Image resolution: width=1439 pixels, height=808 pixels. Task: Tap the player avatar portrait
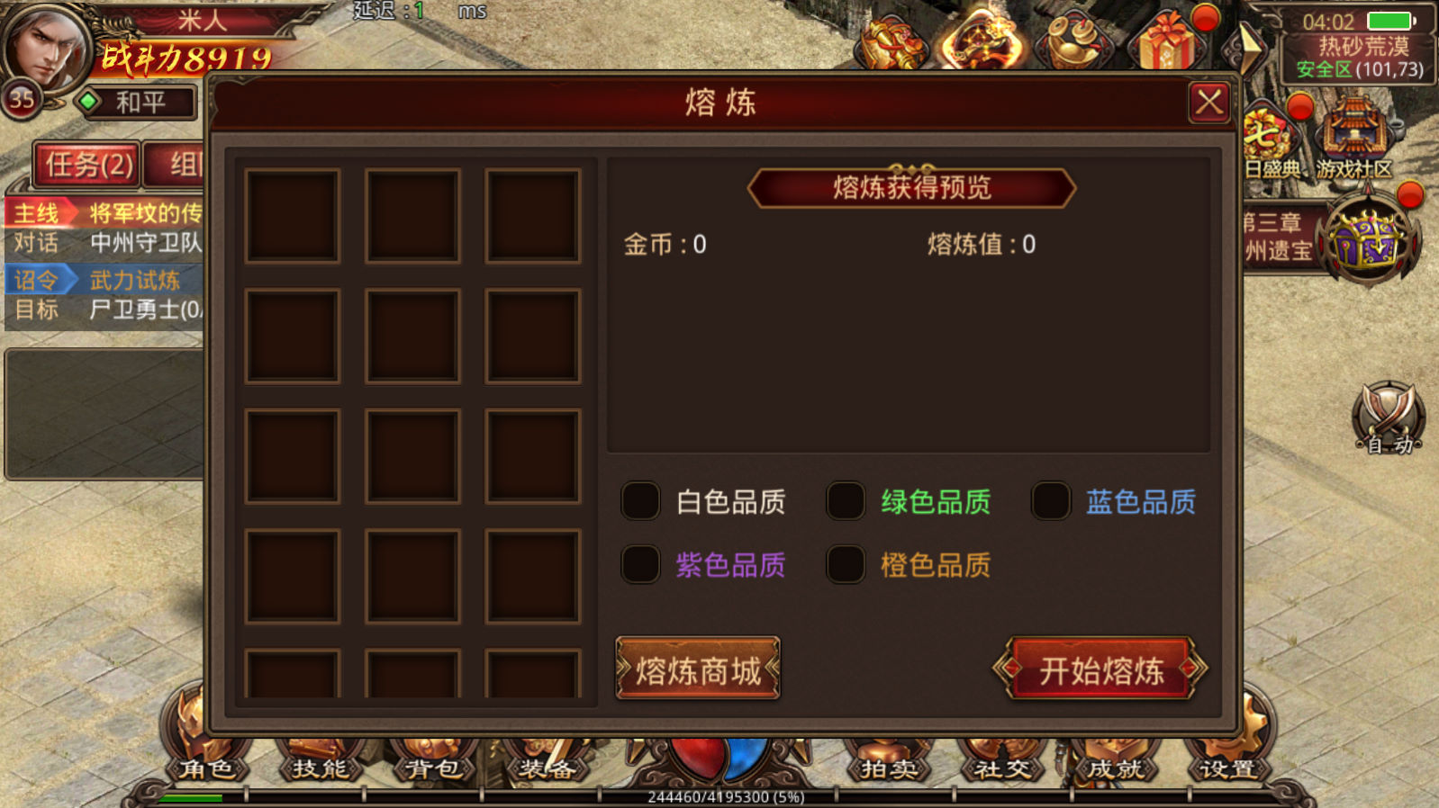click(47, 45)
